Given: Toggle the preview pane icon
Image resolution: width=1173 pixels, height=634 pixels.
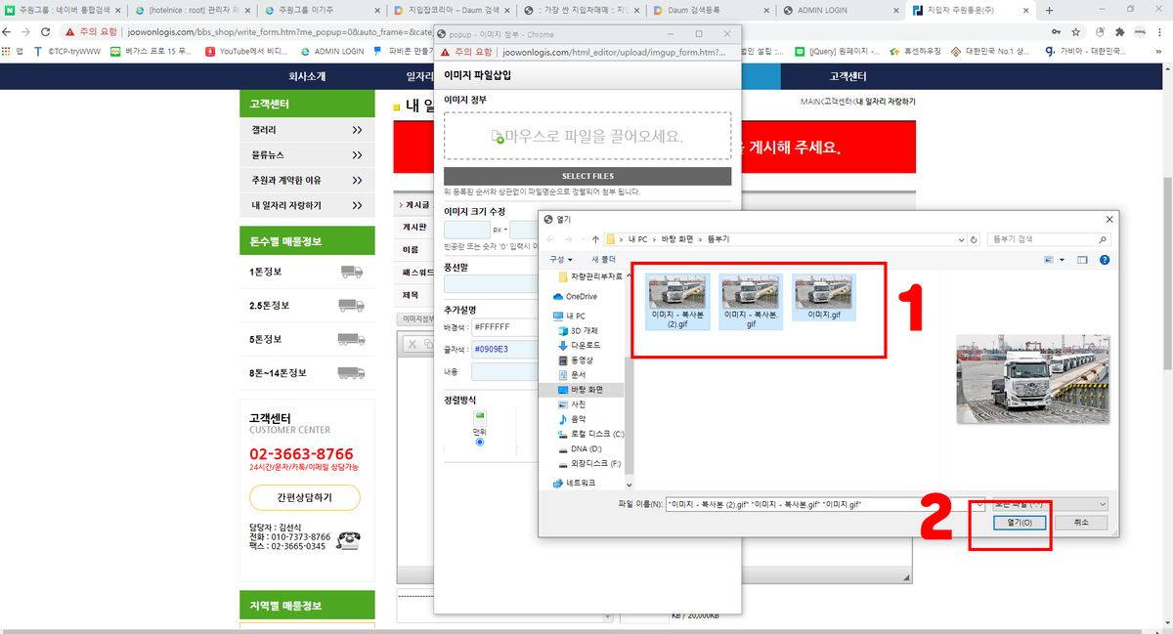Looking at the screenshot, I should (1082, 260).
